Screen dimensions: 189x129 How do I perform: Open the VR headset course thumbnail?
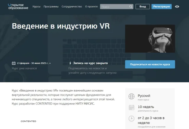click(x=150, y=39)
